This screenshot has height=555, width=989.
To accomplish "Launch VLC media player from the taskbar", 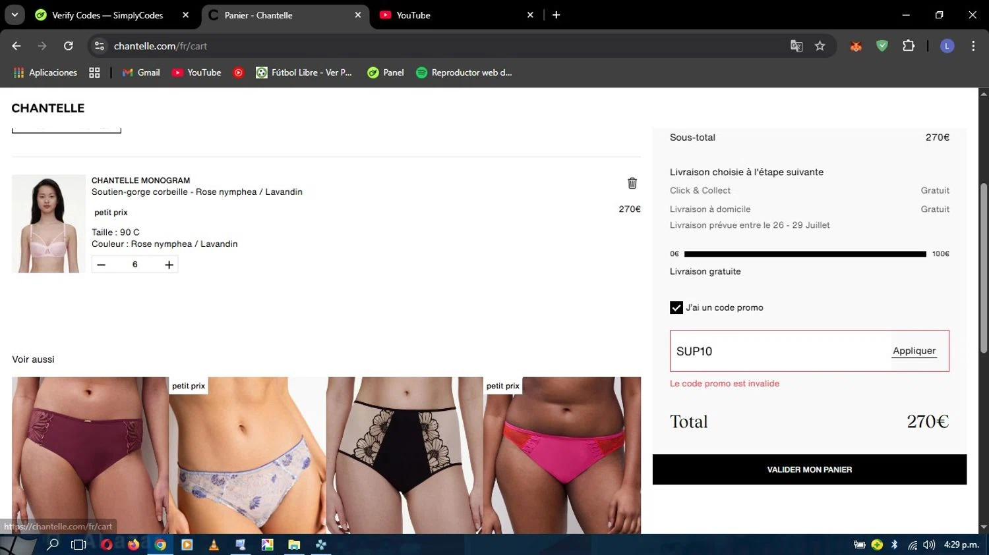I will 214,544.
